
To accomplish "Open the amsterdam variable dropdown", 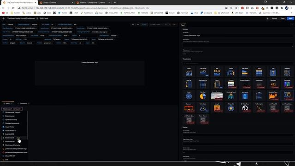I will coord(48,43).
